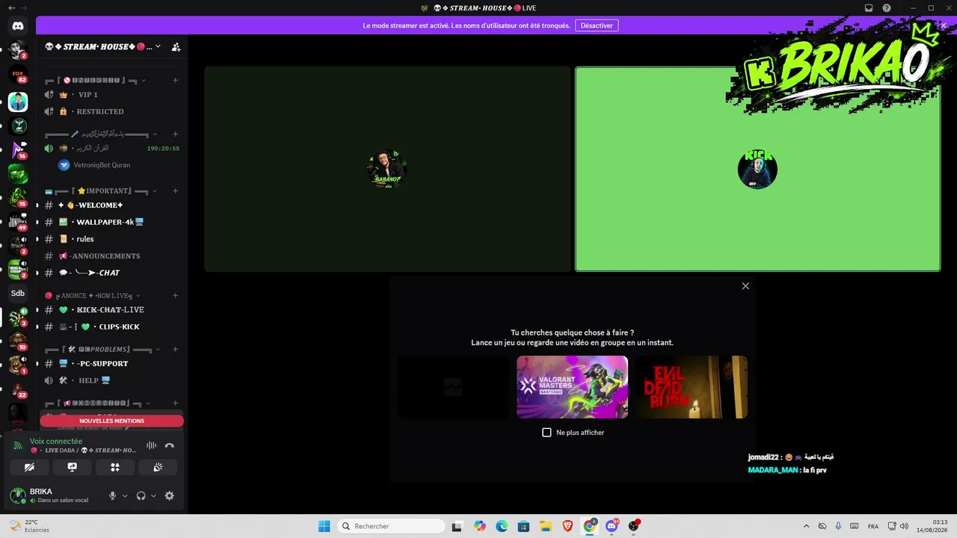Open Brave browser from the taskbar
This screenshot has width=957, height=538.
567,526
